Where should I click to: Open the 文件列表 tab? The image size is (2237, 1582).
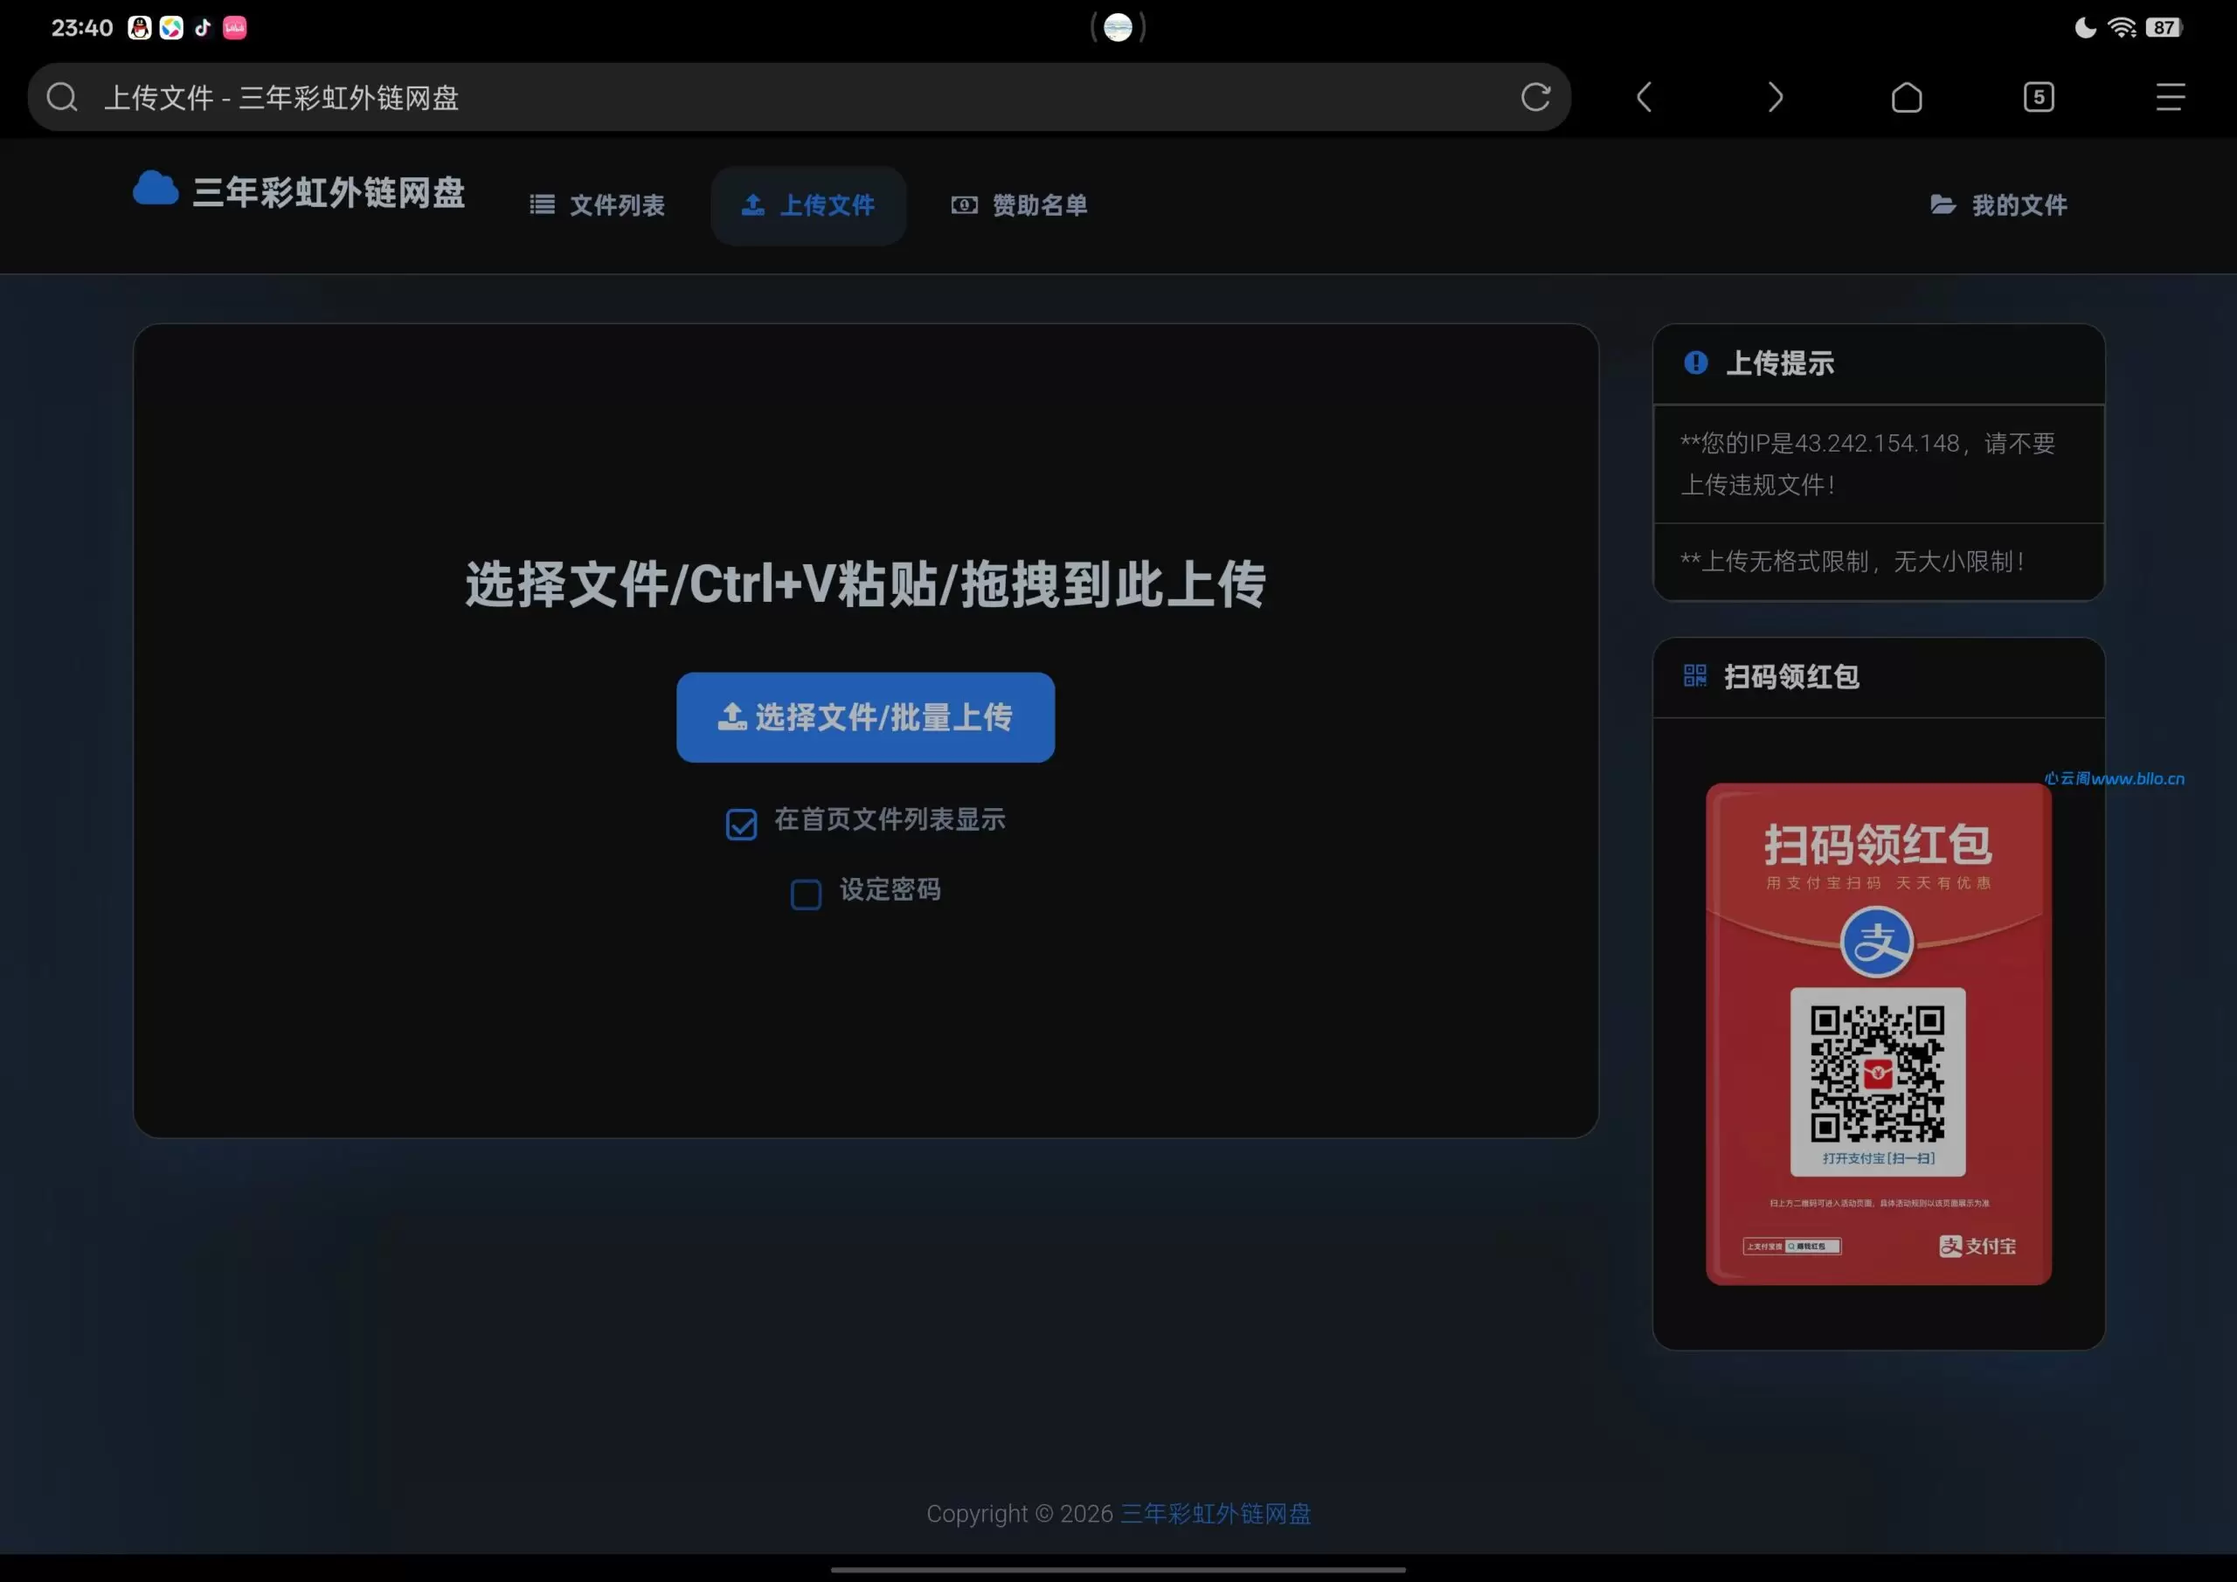(x=597, y=205)
